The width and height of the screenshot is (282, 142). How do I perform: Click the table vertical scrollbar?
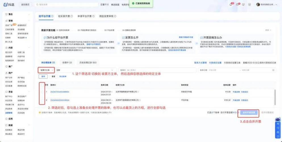pos(275,97)
